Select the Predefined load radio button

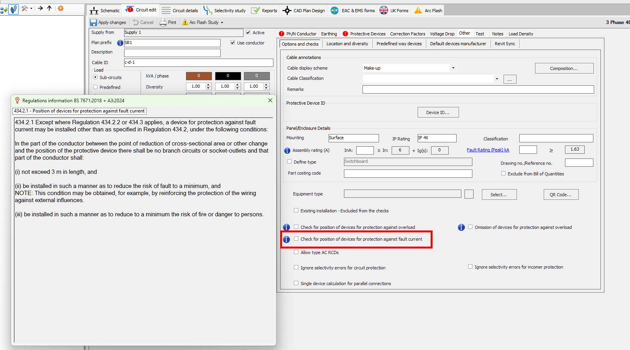point(95,87)
